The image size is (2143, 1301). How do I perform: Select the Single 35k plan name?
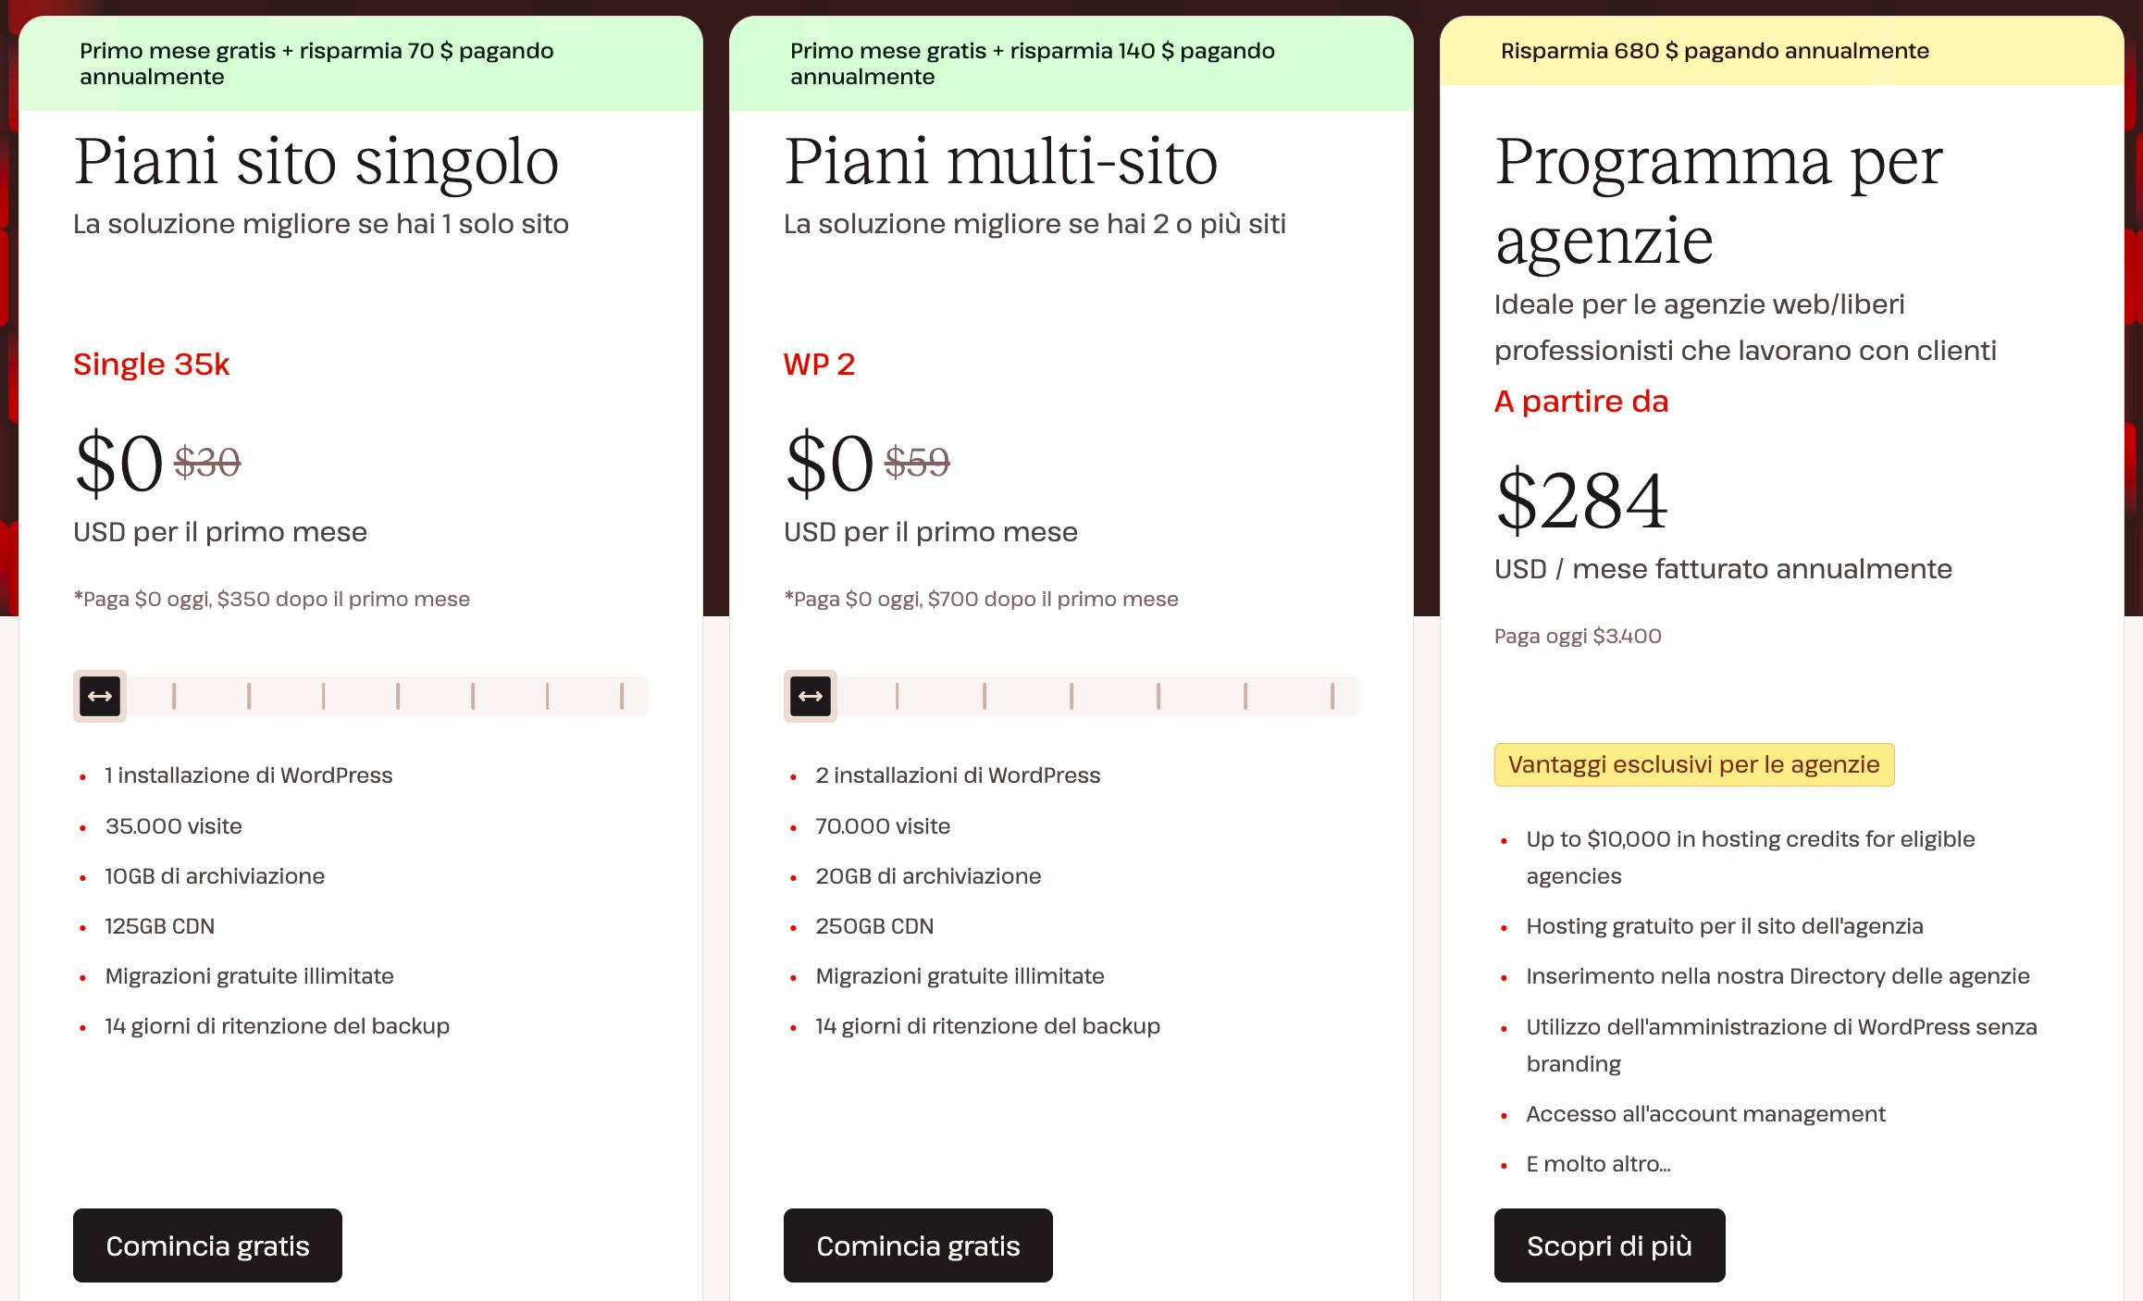click(151, 365)
